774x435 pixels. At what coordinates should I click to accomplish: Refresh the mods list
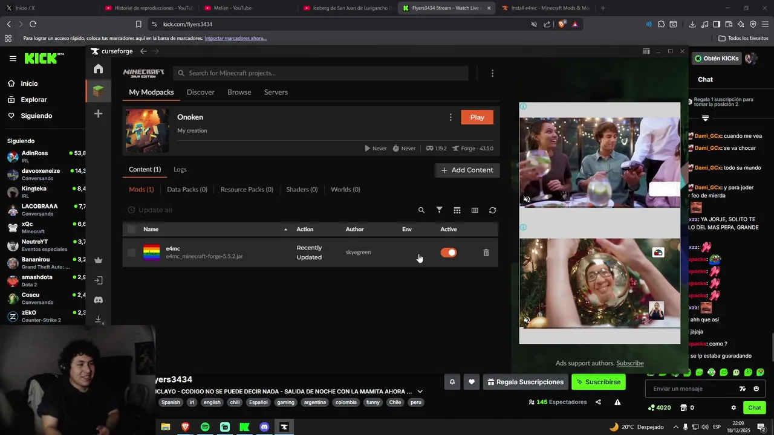492,210
